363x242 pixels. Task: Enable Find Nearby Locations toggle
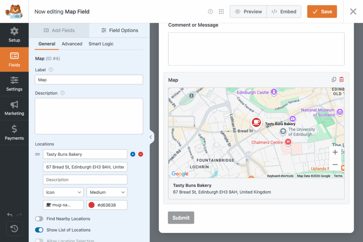(39, 219)
